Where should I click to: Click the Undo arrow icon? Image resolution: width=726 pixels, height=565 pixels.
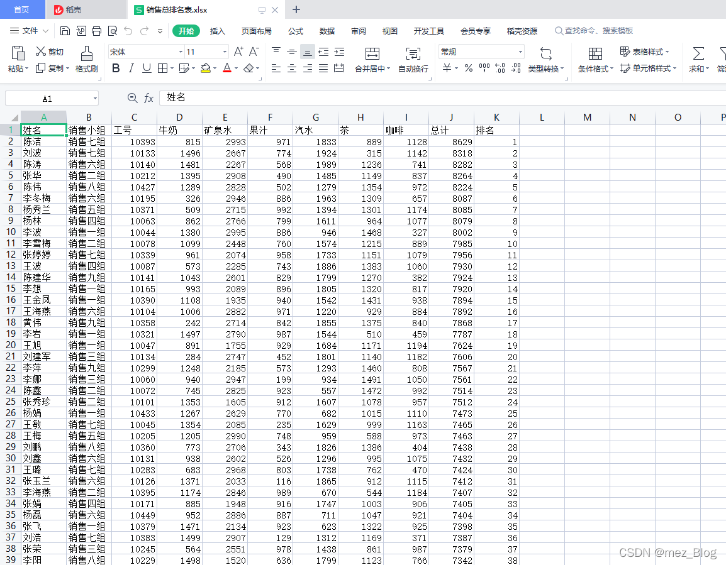click(128, 31)
